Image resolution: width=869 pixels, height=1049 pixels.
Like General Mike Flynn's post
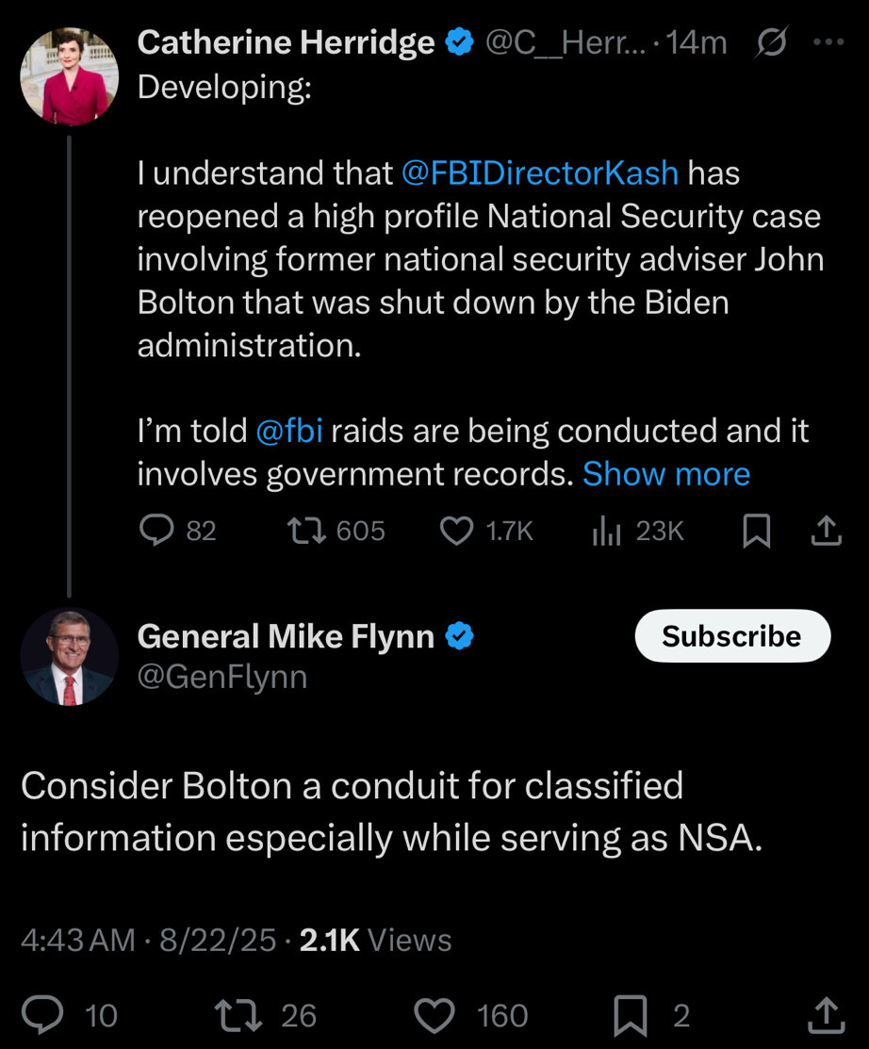(434, 1015)
